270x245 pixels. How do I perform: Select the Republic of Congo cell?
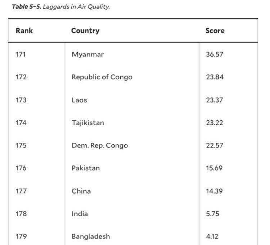click(102, 77)
